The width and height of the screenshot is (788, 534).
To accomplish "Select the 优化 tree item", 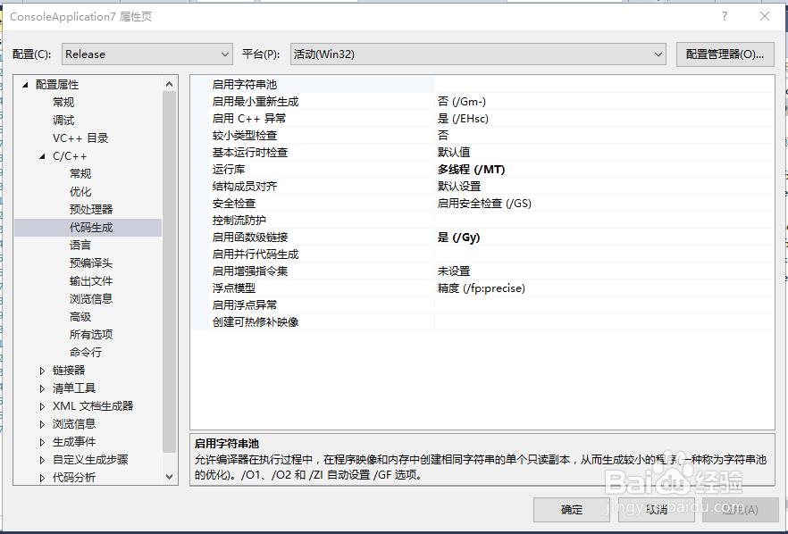I will [80, 190].
